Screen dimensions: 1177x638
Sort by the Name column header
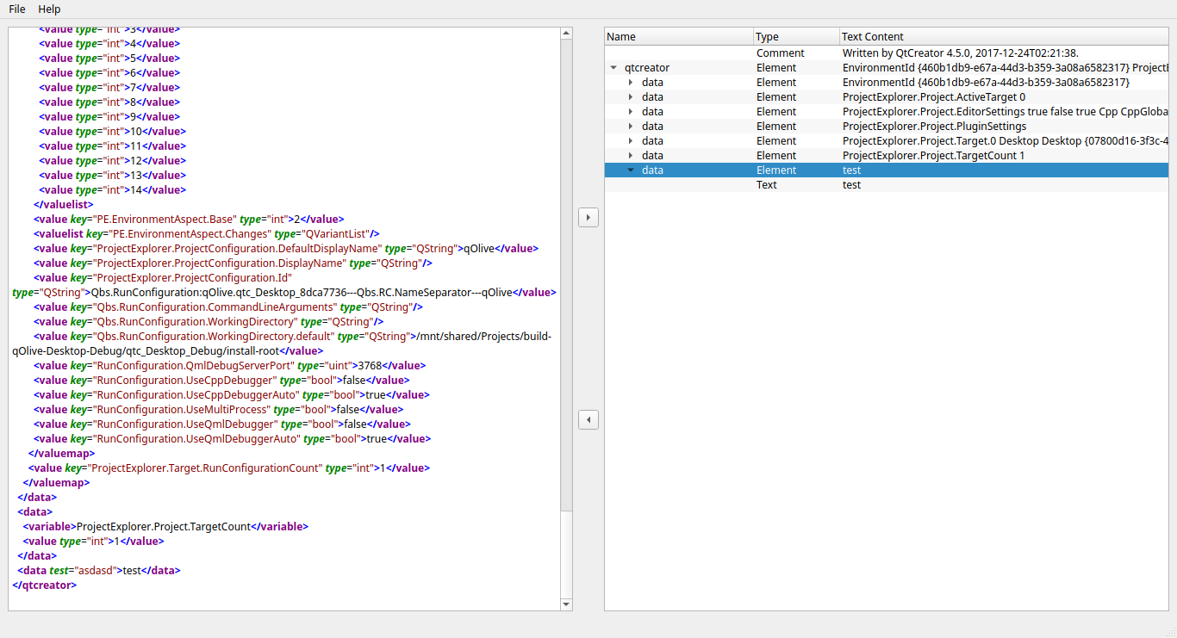tap(679, 37)
